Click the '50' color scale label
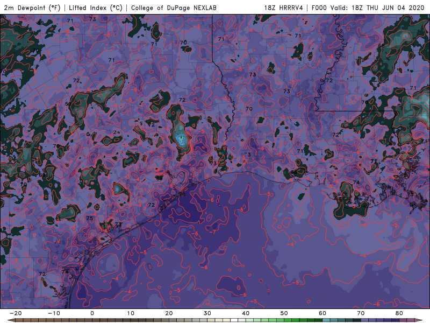The image size is (430, 323). 284,313
